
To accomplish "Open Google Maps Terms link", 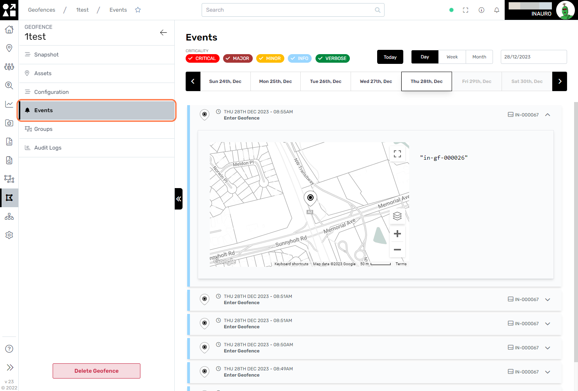I will (401, 264).
